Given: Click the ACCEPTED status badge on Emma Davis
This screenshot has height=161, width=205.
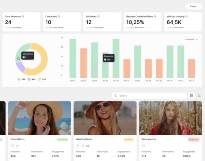Looking at the screenshot, I should tap(62, 139).
